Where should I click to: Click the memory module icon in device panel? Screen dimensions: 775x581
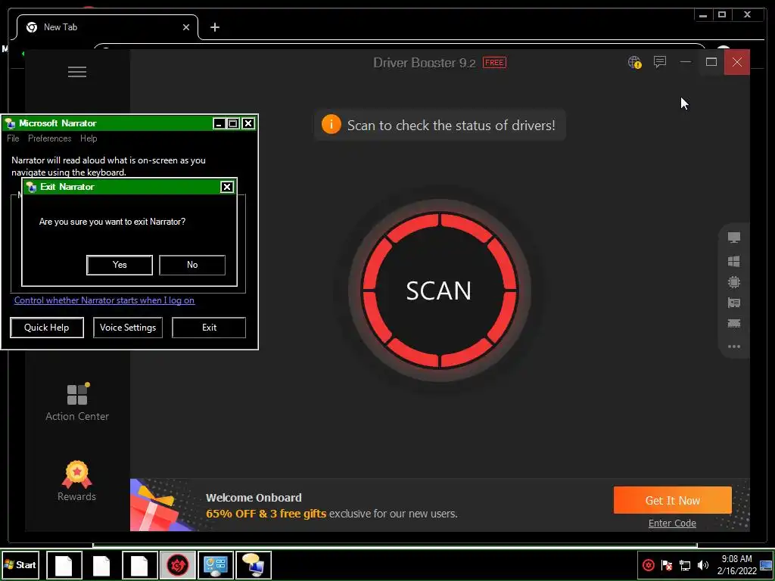(x=734, y=324)
